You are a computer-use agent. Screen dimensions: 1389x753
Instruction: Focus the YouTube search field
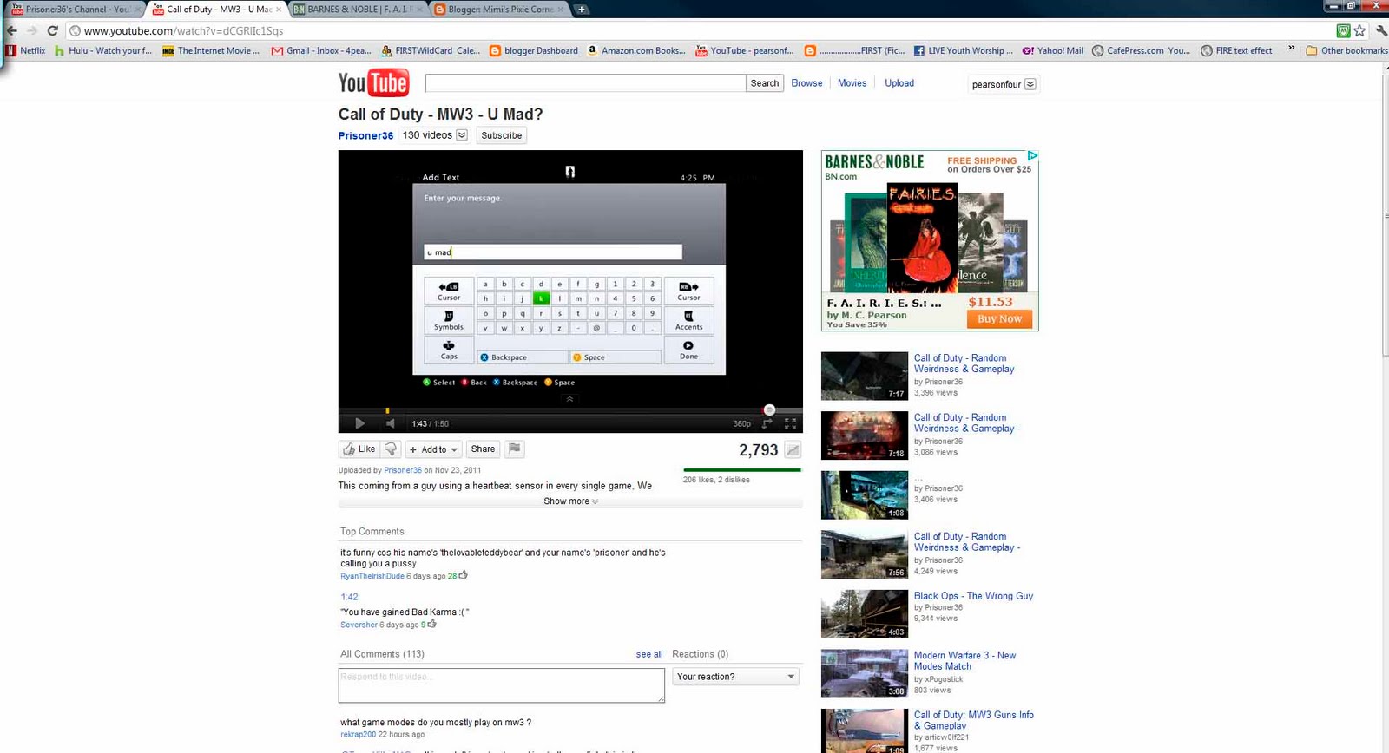click(x=585, y=83)
